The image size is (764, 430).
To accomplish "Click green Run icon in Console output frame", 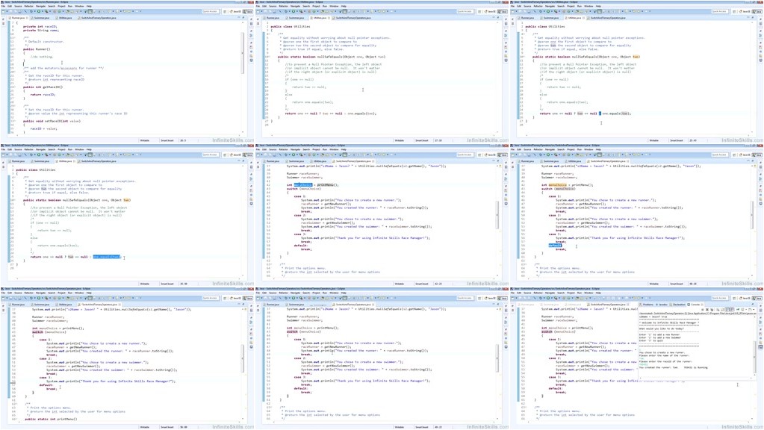I will pos(547,298).
